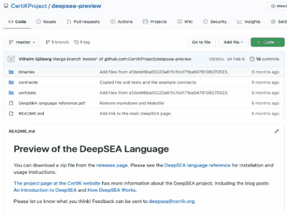Follow the releases page link

pos(112,165)
